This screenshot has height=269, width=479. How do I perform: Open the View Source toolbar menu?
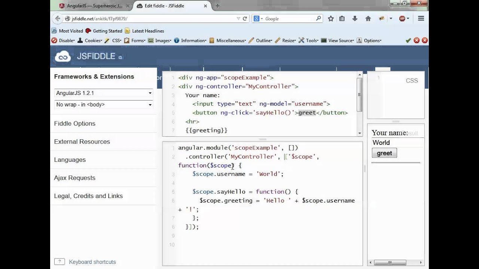pos(338,40)
